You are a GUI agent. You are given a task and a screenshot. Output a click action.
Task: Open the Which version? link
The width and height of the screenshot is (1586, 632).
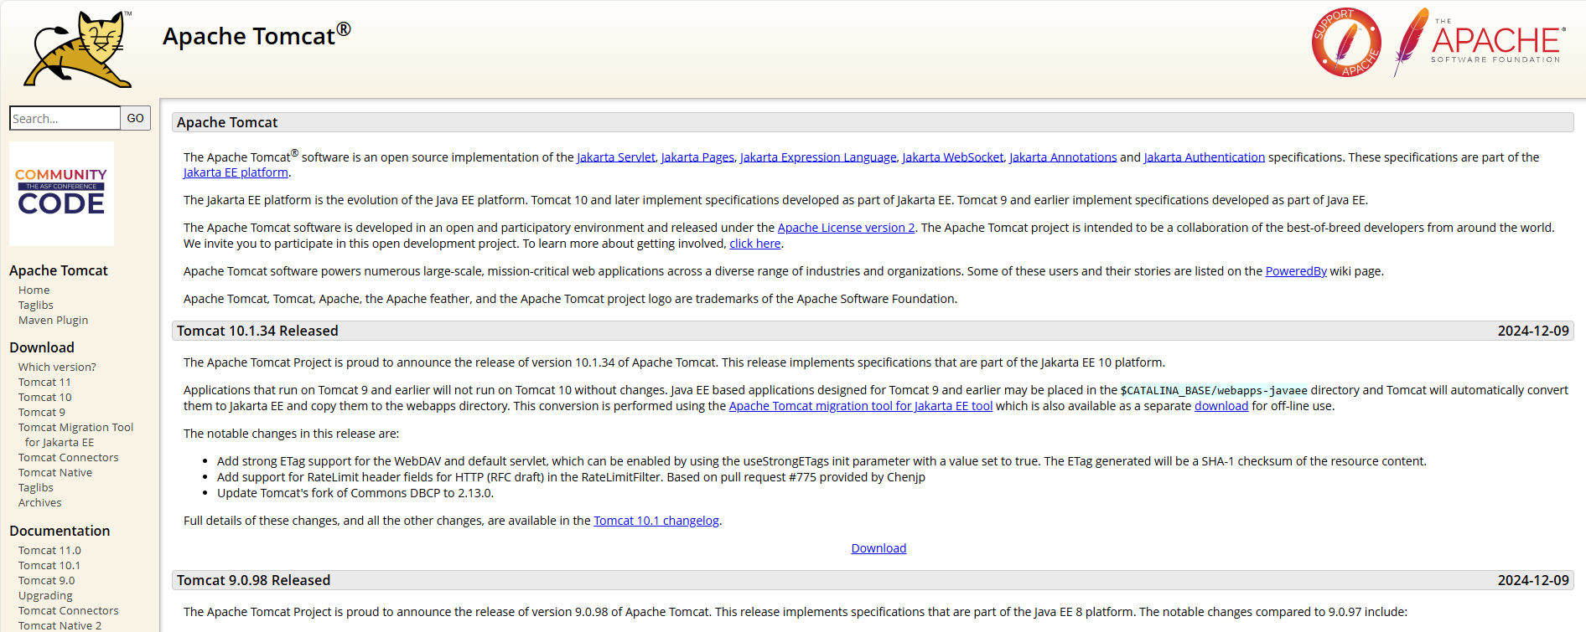click(x=57, y=367)
